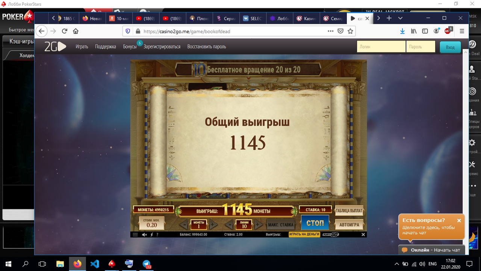481x271 pixels.
Task: Open File Explorer from taskbar
Action: click(x=60, y=263)
